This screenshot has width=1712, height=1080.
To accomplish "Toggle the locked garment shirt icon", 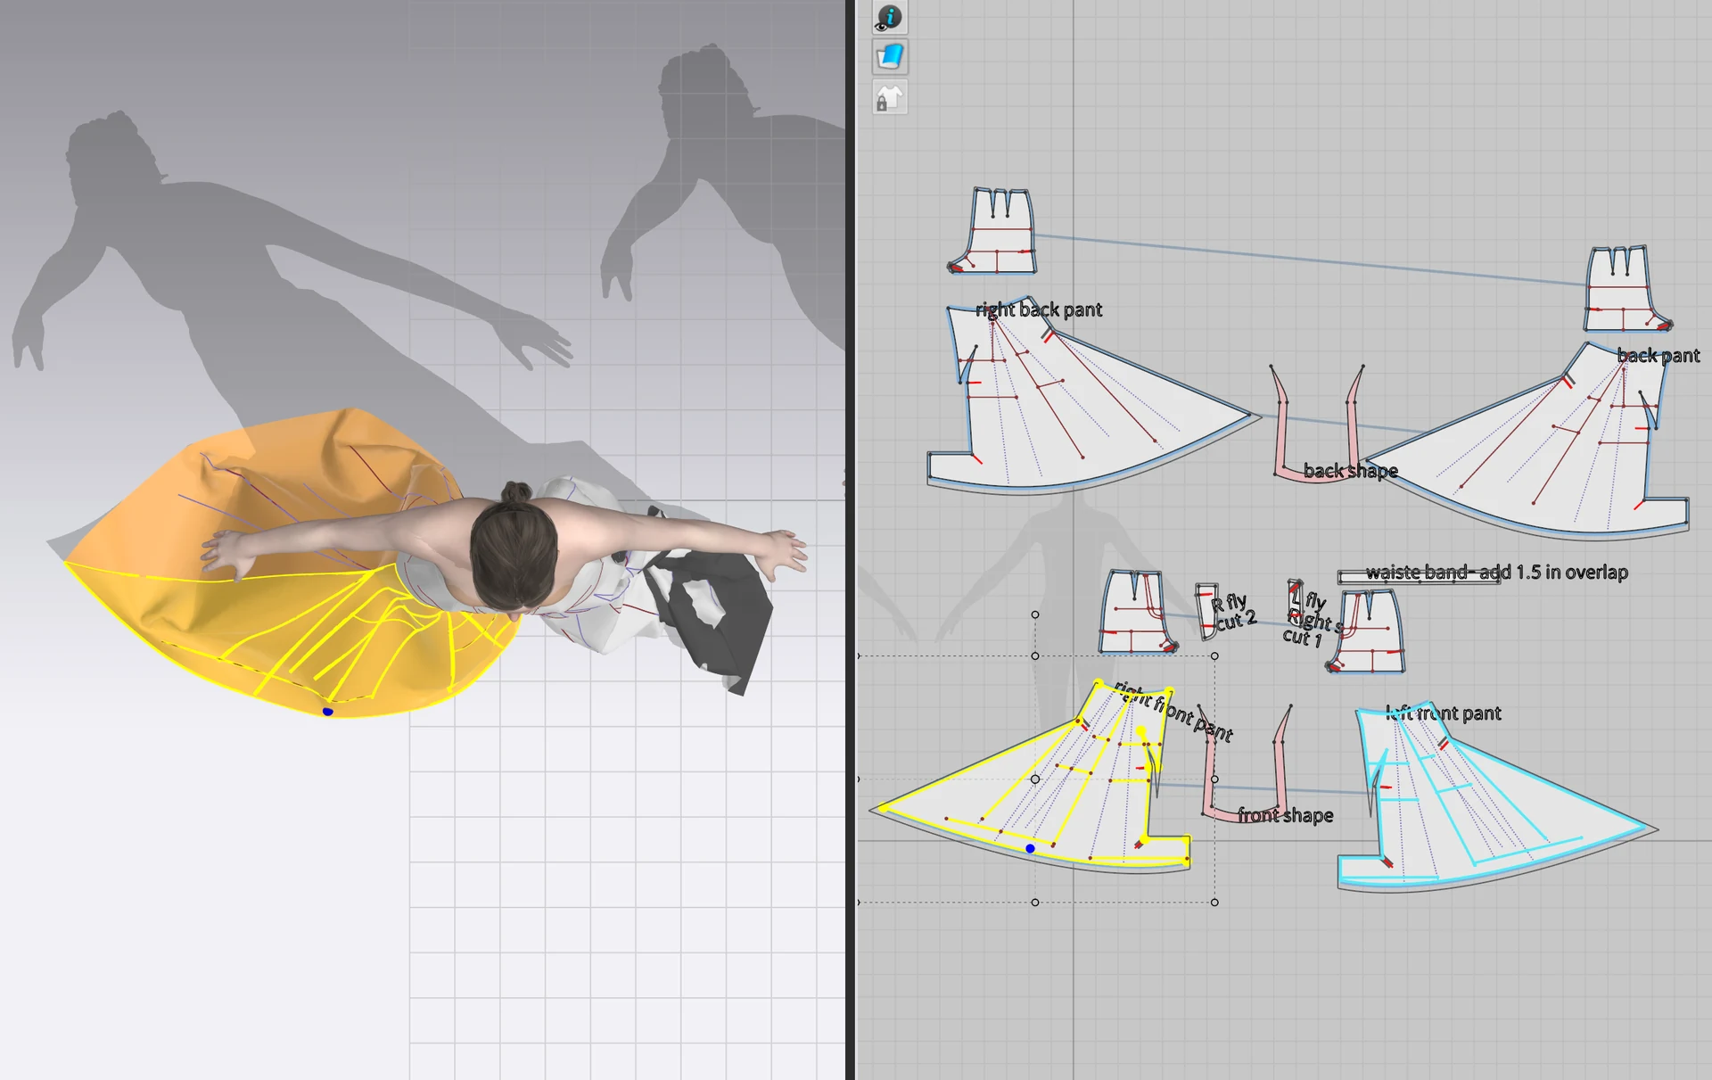I will [x=890, y=98].
